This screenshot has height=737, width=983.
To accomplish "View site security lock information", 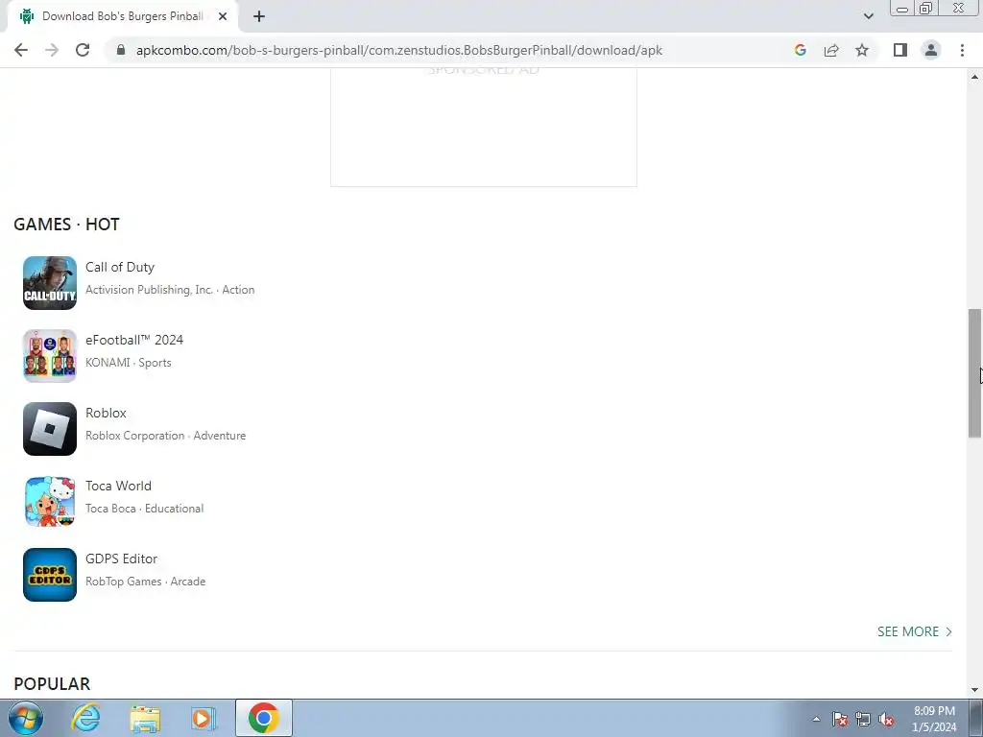I will coord(121,50).
